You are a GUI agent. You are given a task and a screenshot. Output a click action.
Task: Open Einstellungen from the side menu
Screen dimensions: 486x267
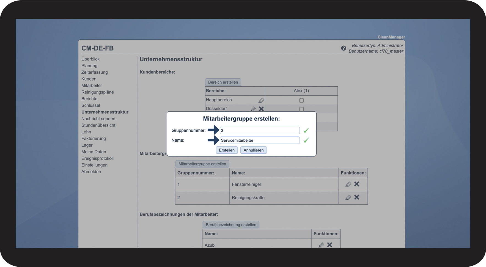click(94, 165)
